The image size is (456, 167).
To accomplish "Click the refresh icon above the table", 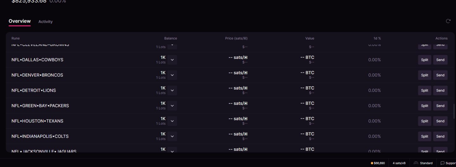I will tap(448, 21).
